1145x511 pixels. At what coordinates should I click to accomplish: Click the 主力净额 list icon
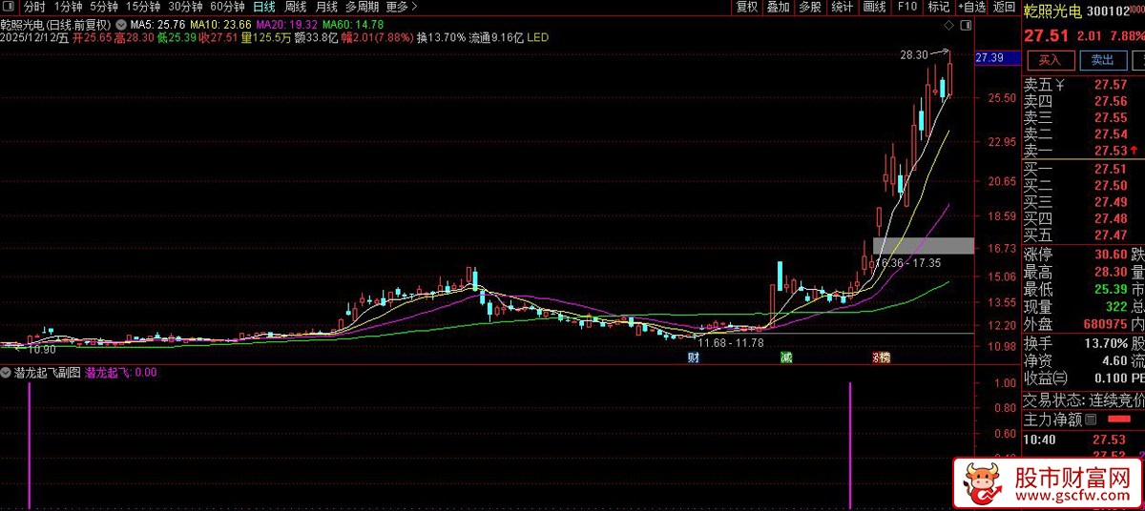pyautogui.click(x=1092, y=419)
